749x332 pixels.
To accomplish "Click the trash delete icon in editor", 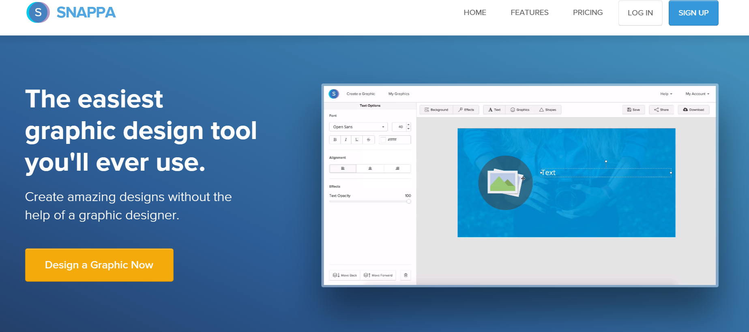I will pyautogui.click(x=406, y=275).
